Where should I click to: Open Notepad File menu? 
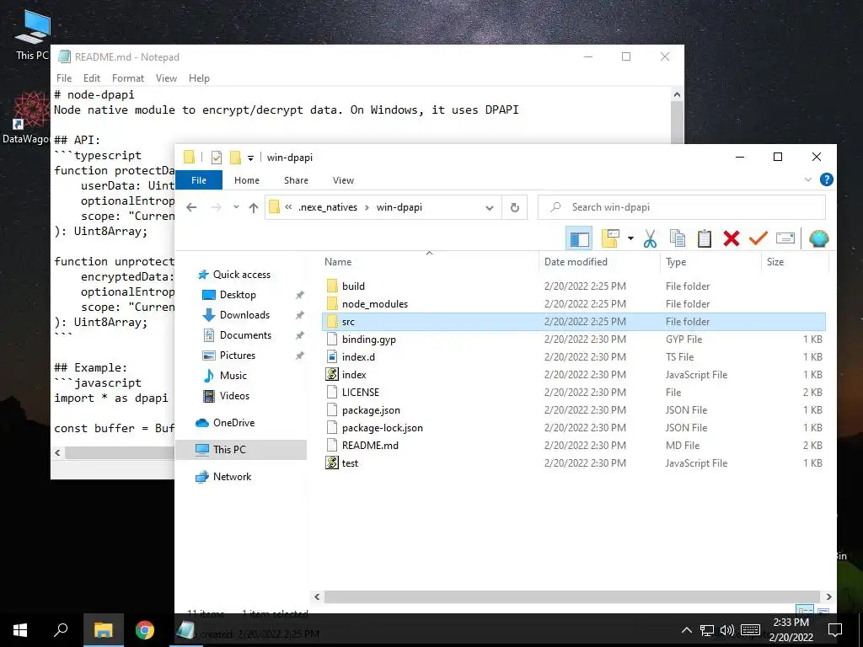(64, 78)
